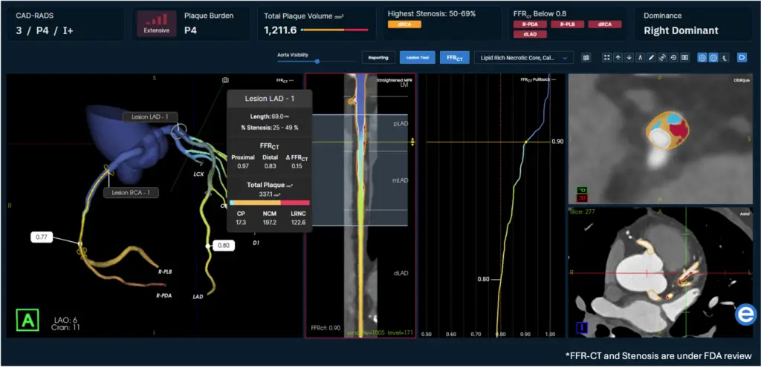This screenshot has height=368, width=761.
Task: Click the blue I orientation marker in axial view
Action: click(x=583, y=329)
